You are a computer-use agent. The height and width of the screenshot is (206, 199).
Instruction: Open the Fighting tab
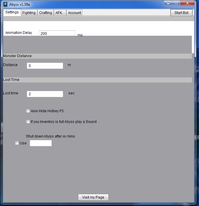29,13
